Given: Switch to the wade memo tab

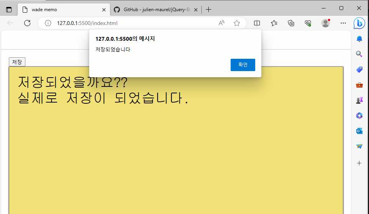Looking at the screenshot, I should (x=63, y=10).
